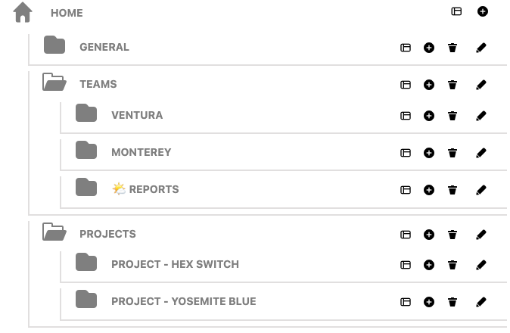The width and height of the screenshot is (510, 333).
Task: Delete the Projects folder
Action: [x=452, y=235]
